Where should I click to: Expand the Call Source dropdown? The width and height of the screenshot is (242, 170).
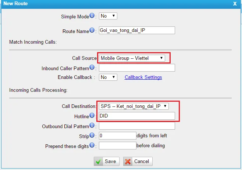(132, 58)
